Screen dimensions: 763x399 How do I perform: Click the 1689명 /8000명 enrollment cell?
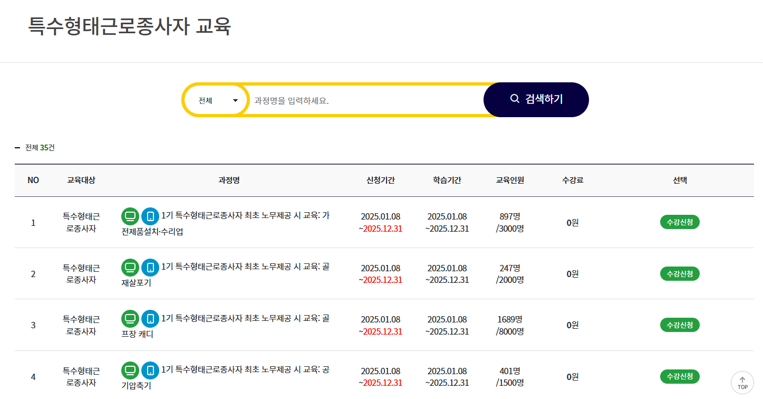(x=510, y=325)
